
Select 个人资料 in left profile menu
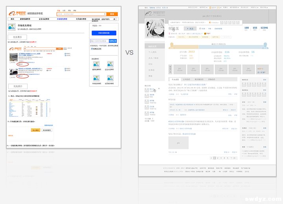[153, 52]
